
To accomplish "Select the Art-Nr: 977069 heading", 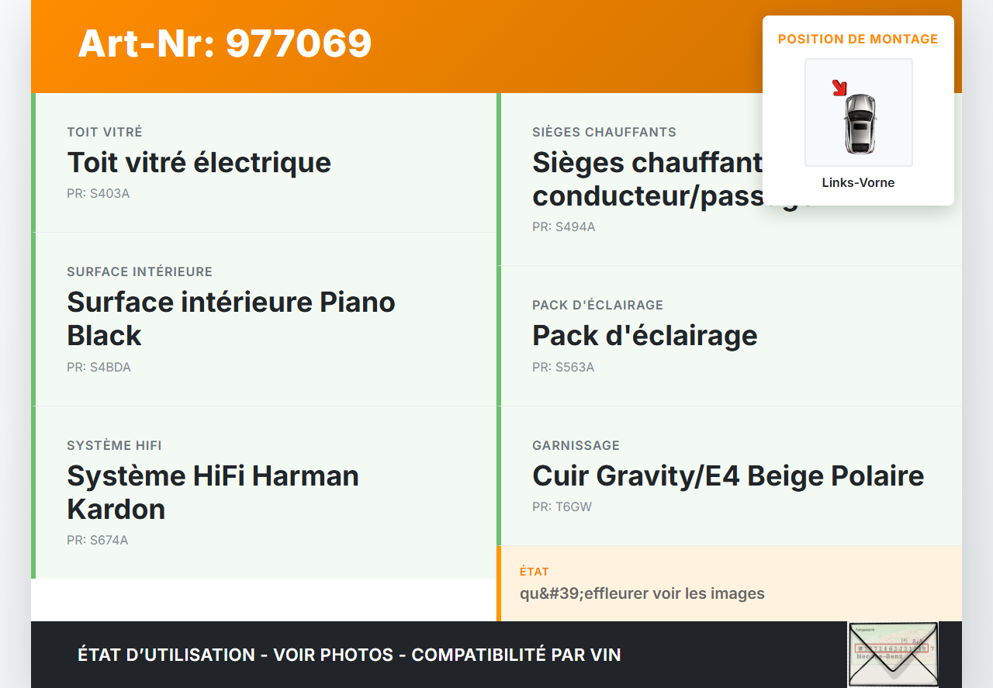I will (x=225, y=43).
